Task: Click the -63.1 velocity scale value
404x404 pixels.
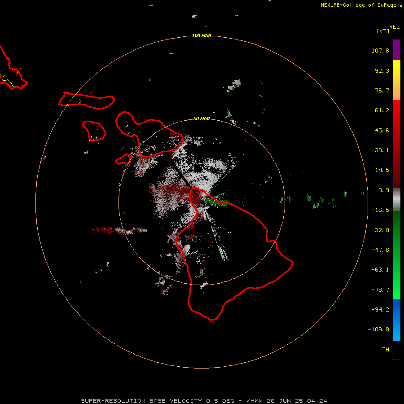Action: tap(380, 270)
